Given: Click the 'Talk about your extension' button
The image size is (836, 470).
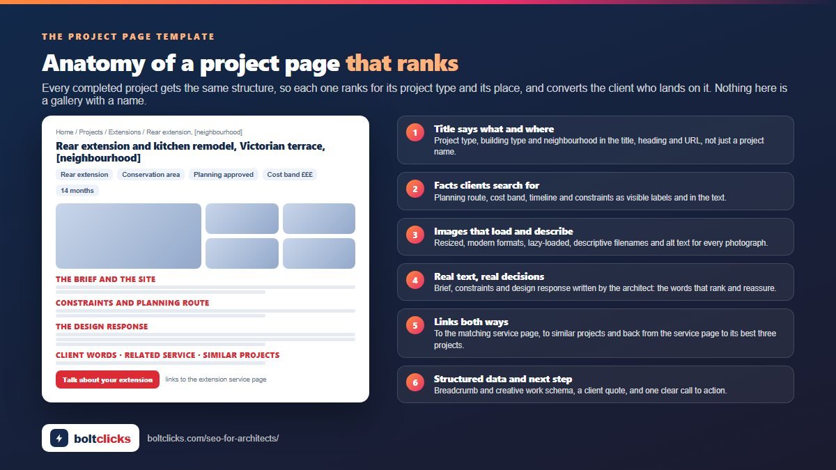Looking at the screenshot, I should coord(107,379).
